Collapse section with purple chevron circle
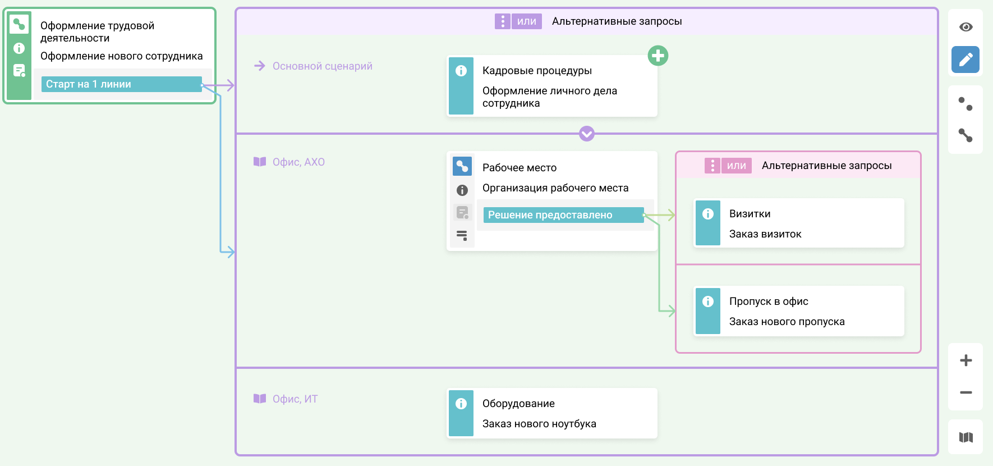This screenshot has width=993, height=466. click(586, 134)
